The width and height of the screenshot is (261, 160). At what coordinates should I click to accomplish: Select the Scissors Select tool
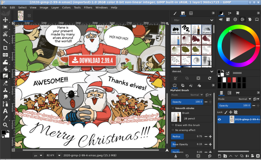point(5,34)
